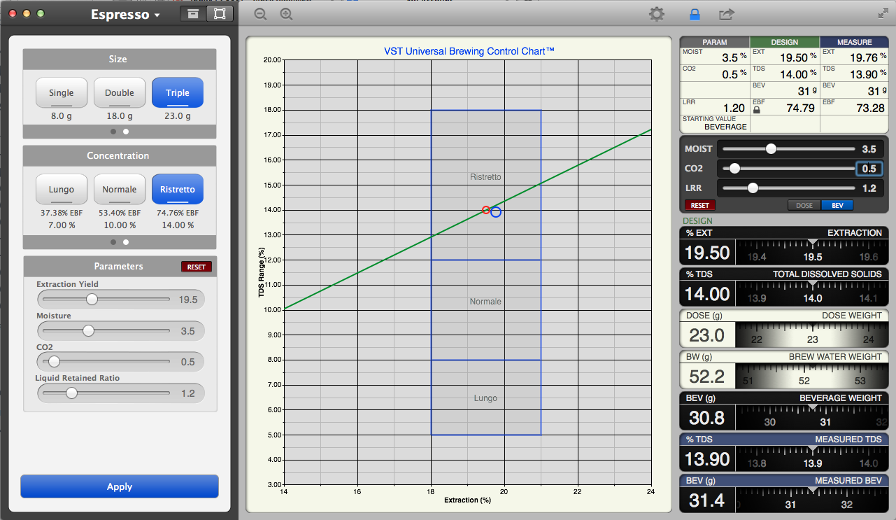
Task: Select the Double size option
Action: tap(120, 92)
